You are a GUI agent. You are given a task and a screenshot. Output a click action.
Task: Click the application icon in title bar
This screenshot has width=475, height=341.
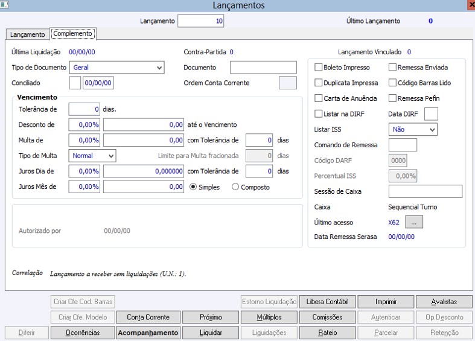[x=4, y=4]
